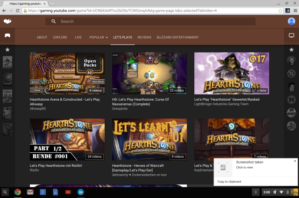This screenshot has height=198, width=299.
Task: Focus the Search input field
Action: coord(154,21)
